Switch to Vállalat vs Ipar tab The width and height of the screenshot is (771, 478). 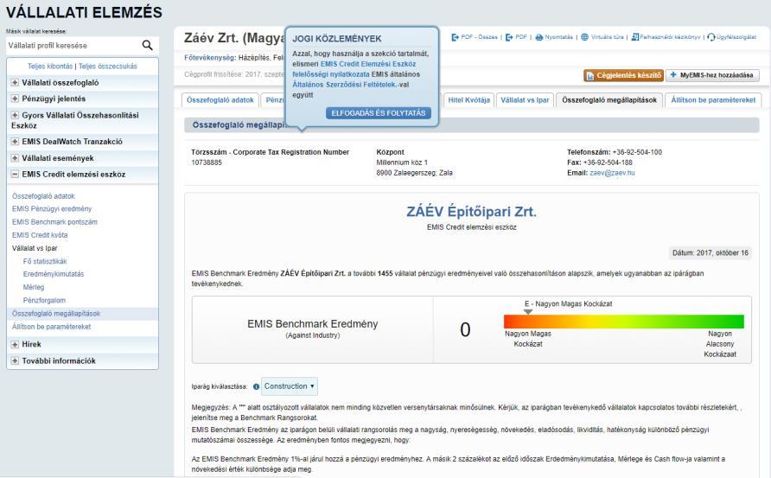pyautogui.click(x=525, y=99)
